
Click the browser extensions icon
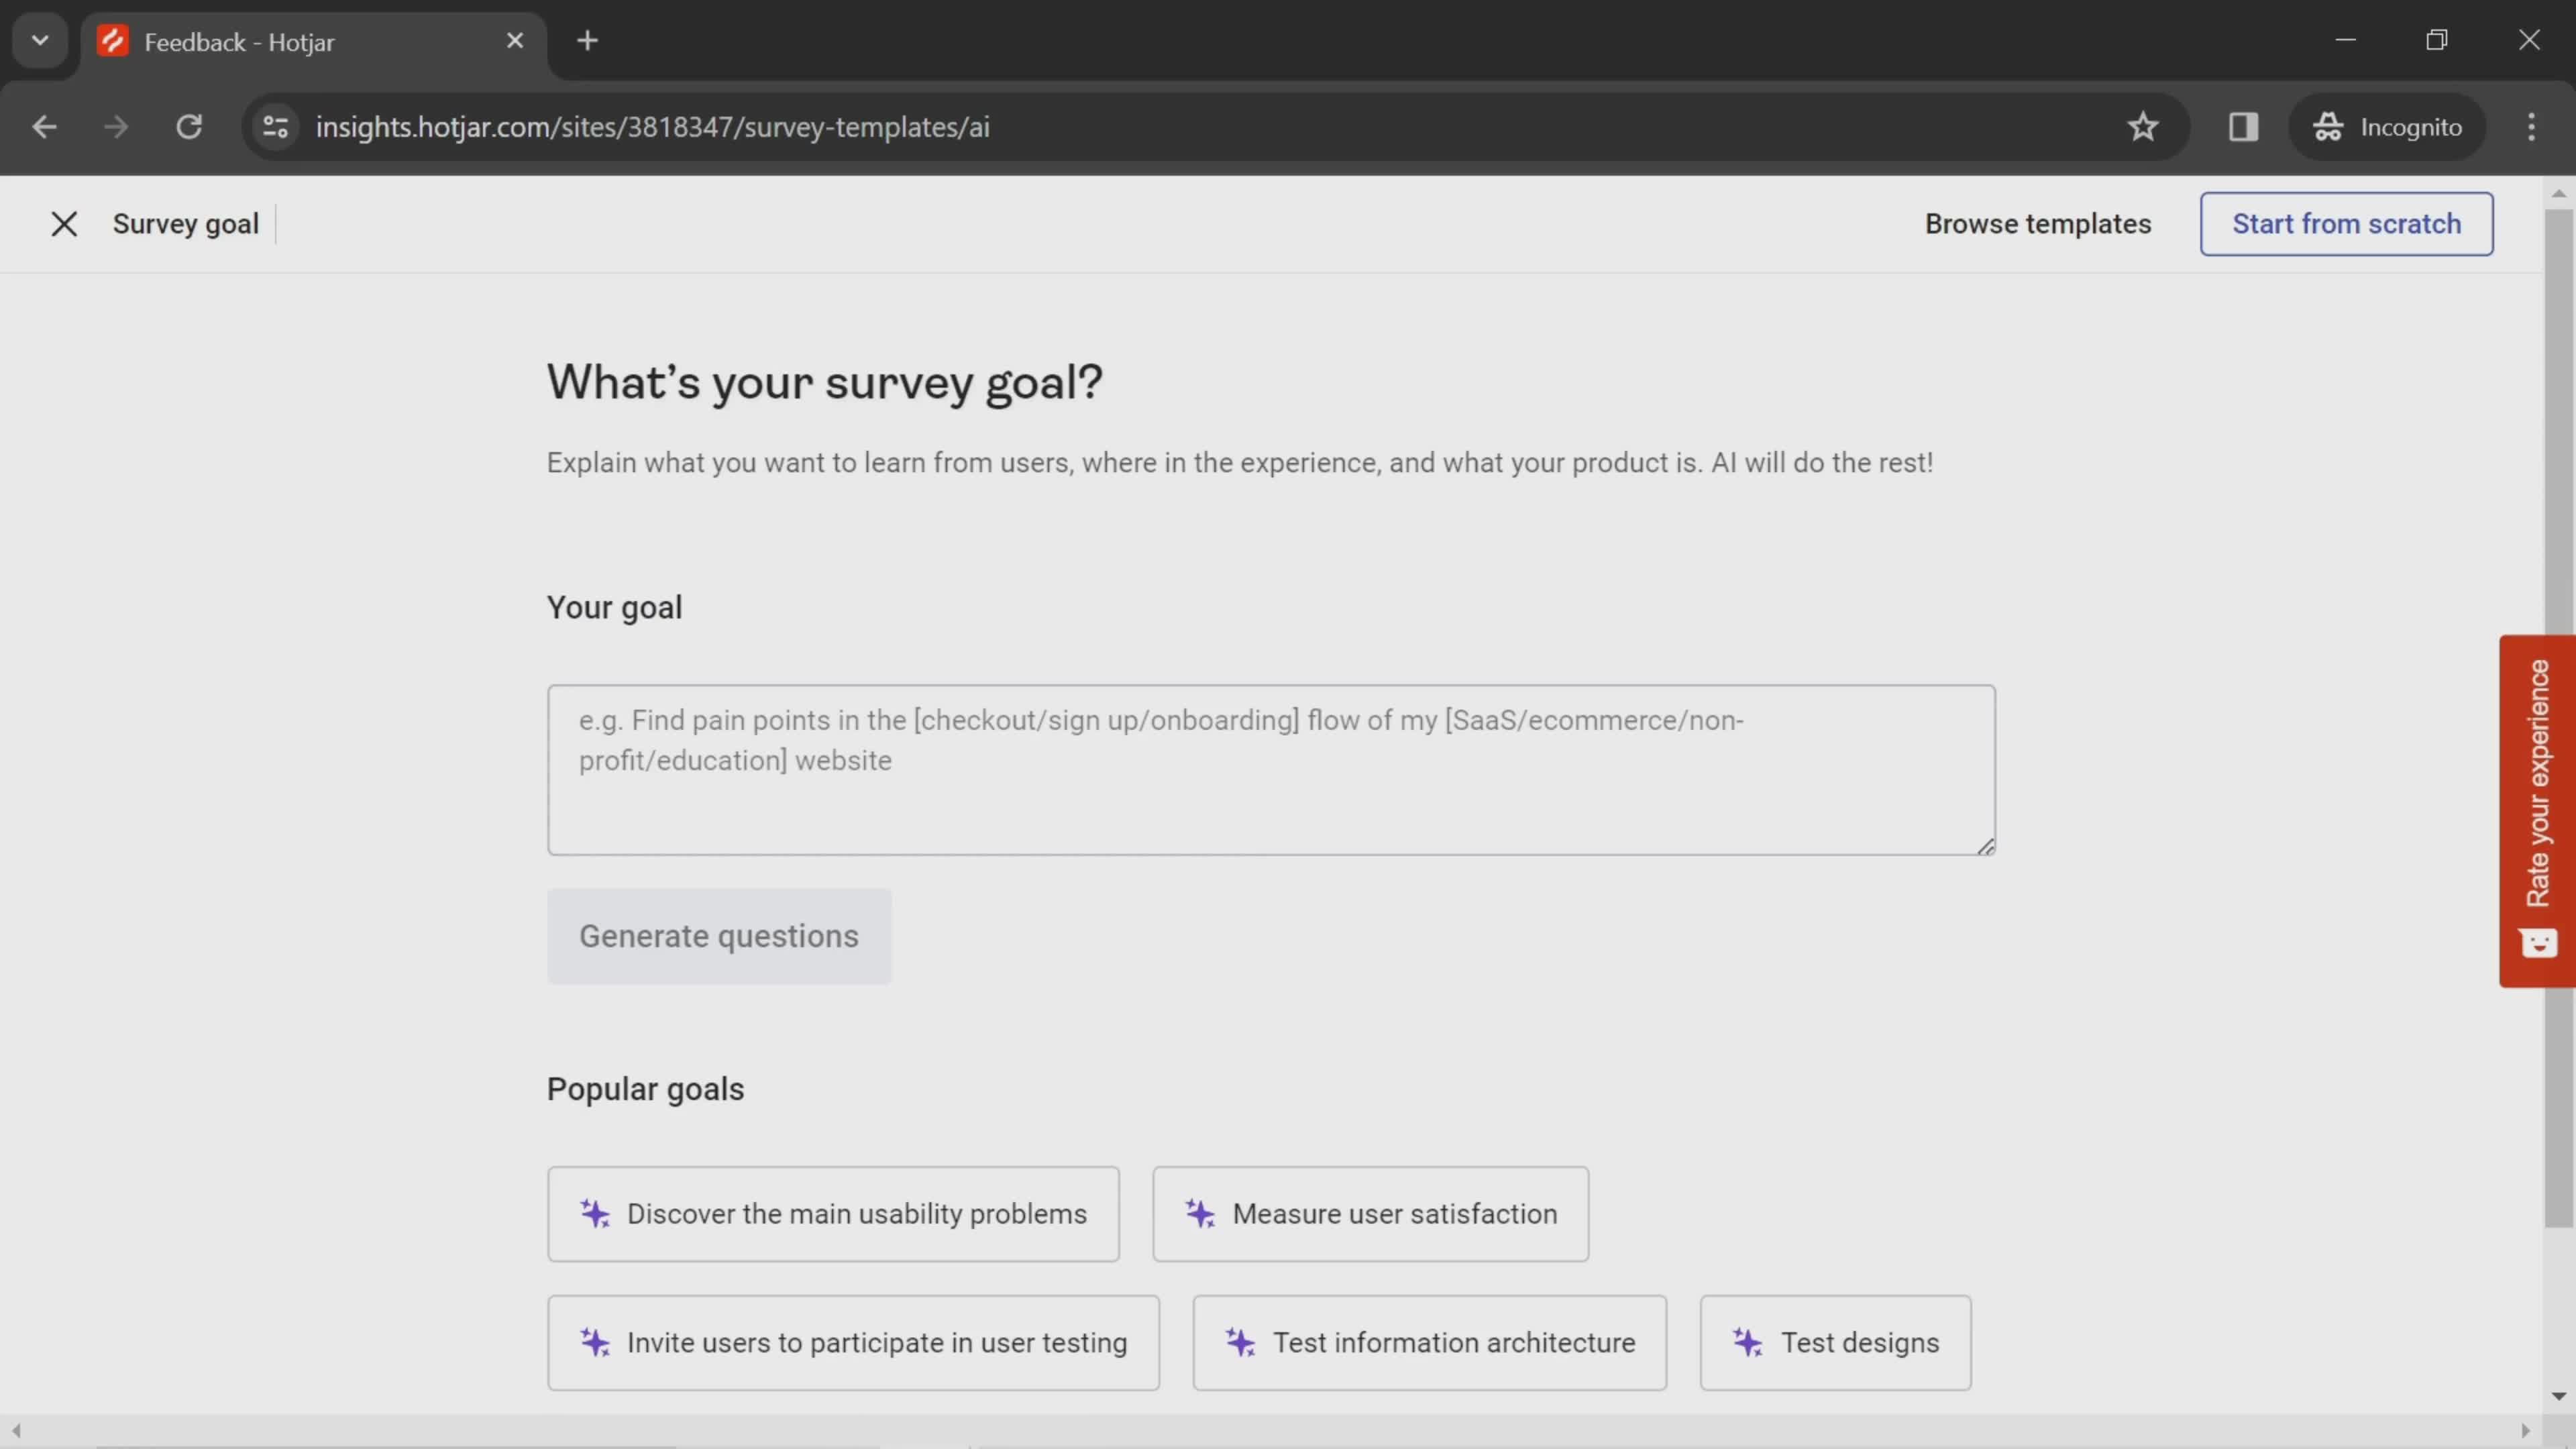coord(2243,125)
